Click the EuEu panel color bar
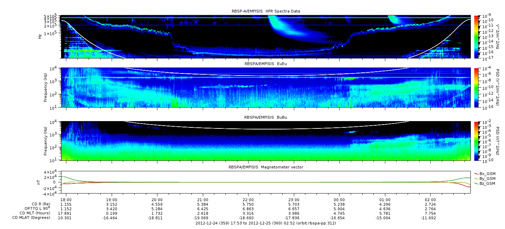 [476, 88]
